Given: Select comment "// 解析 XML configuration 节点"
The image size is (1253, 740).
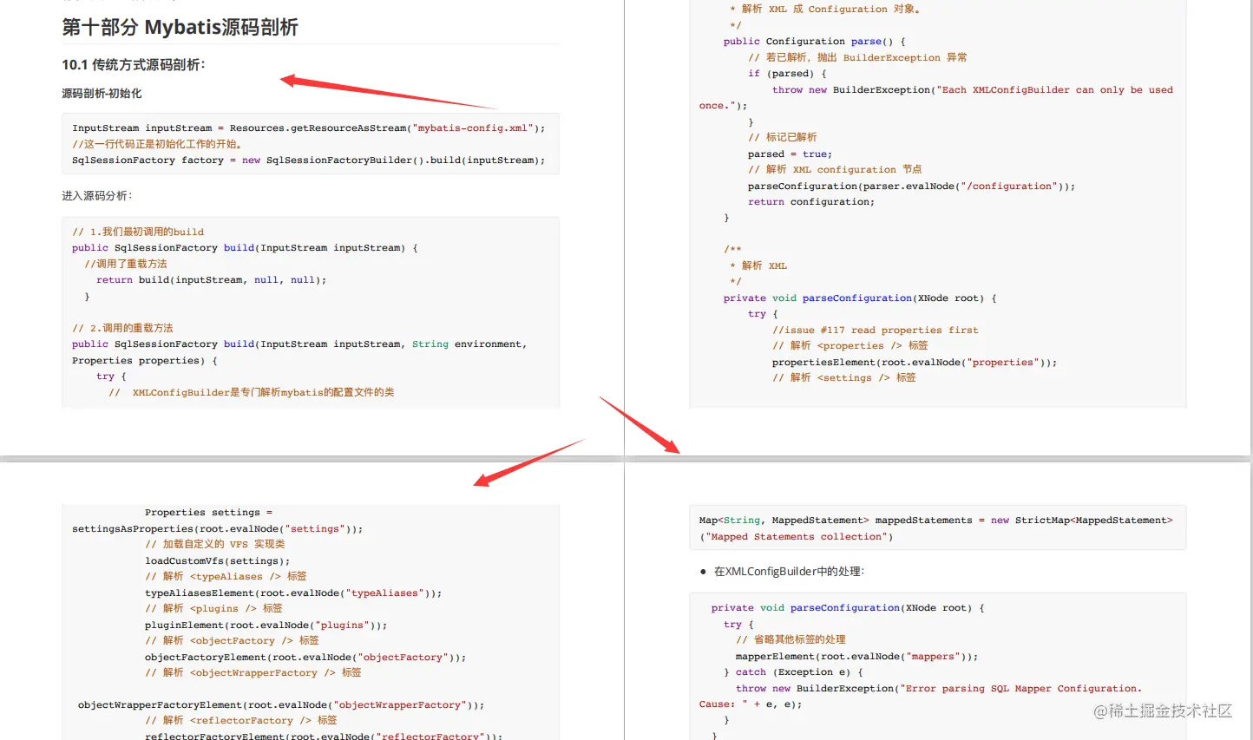Looking at the screenshot, I should click(835, 170).
